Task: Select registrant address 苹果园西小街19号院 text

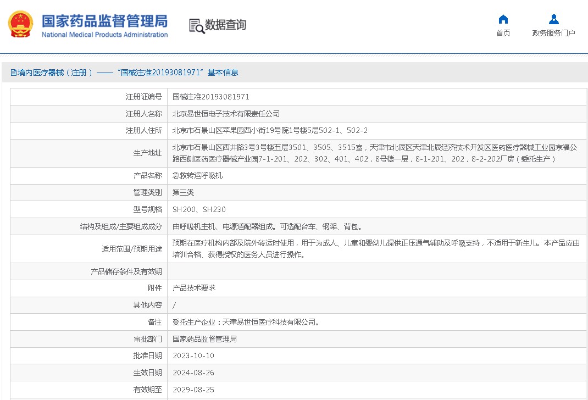Action: [x=270, y=130]
